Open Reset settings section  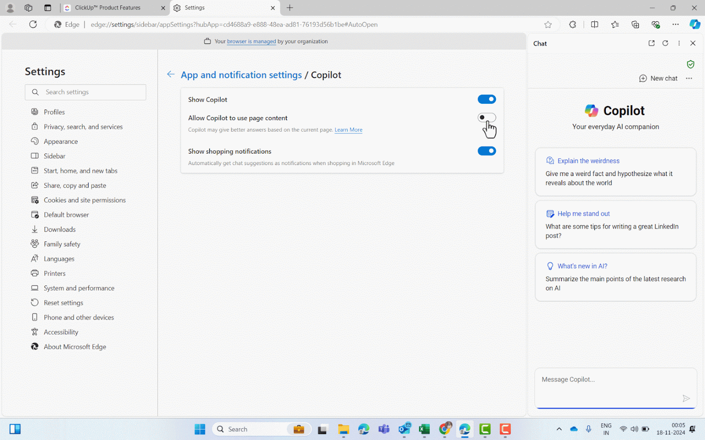point(63,303)
